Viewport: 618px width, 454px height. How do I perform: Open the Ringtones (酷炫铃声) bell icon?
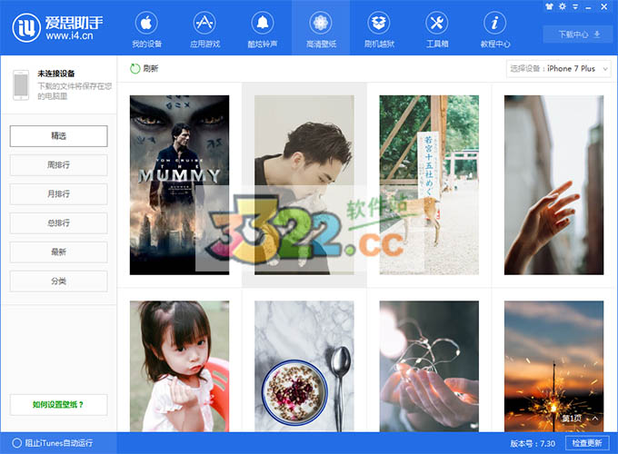pos(263,24)
